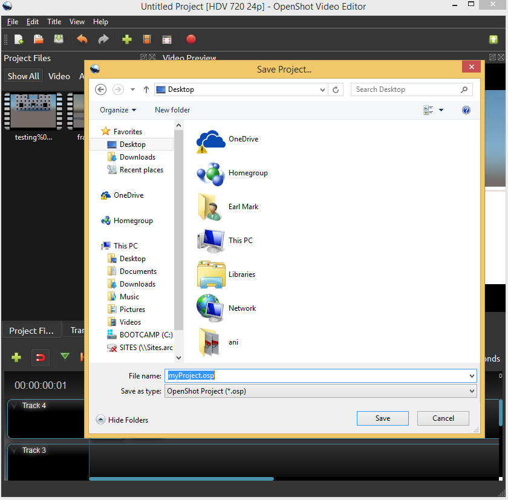This screenshot has height=500, width=508.
Task: Open the Edit menu
Action: click(x=33, y=22)
